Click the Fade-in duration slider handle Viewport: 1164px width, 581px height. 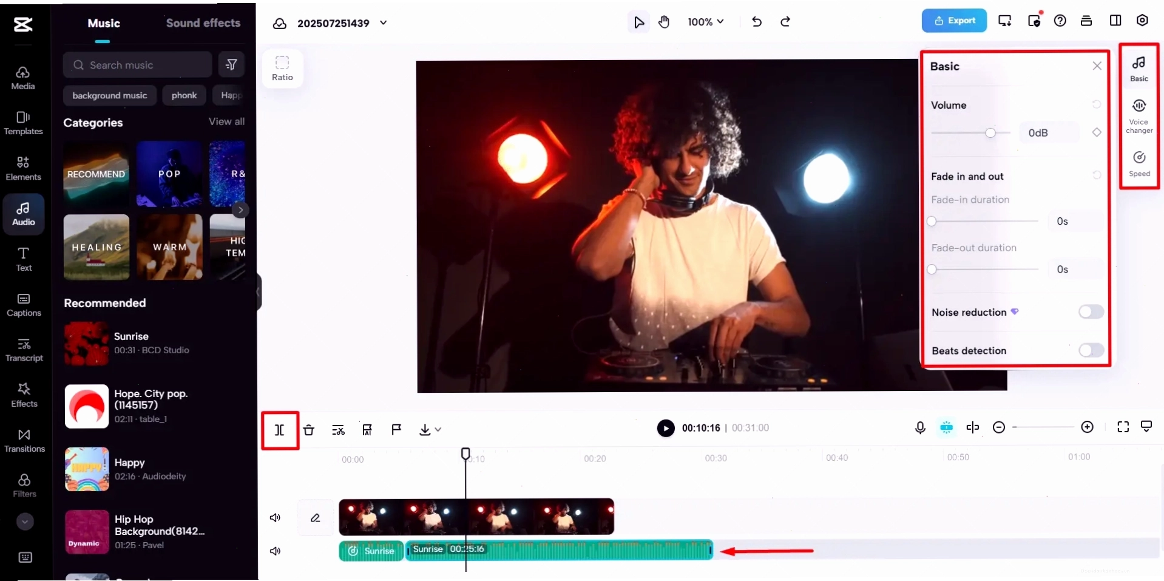coord(932,221)
